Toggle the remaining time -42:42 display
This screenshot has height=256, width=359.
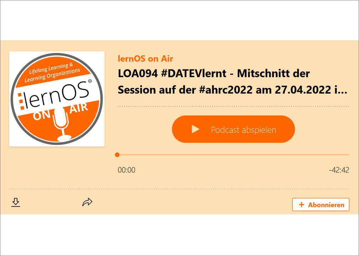pos(339,170)
